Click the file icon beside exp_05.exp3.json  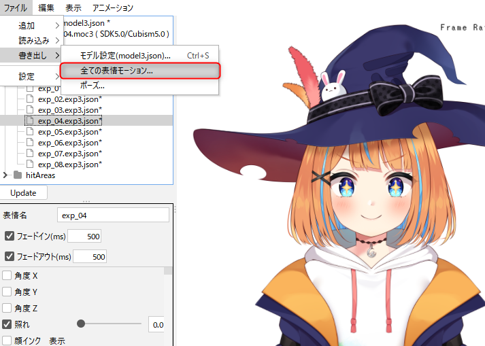[x=30, y=132]
